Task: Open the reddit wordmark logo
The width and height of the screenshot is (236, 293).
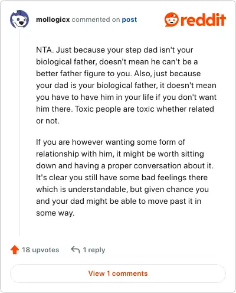Action: pyautogui.click(x=203, y=19)
